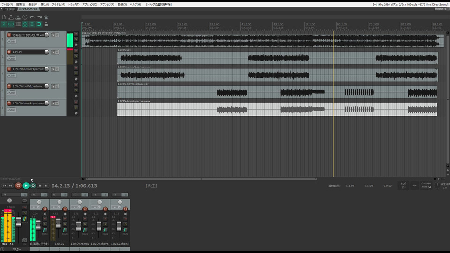Click mixer fader of 1.0V.CV strip
Viewport: 450px width, 253px height.
point(58,223)
